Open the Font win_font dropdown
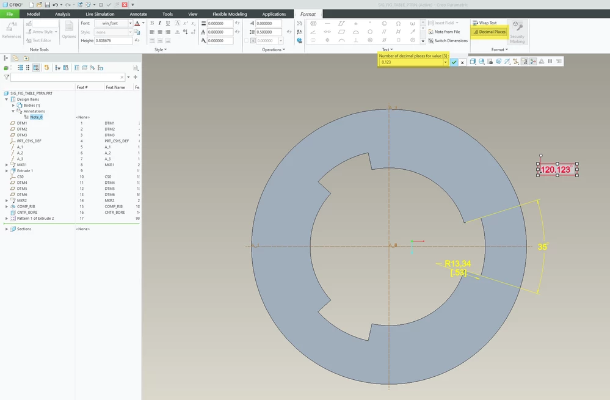This screenshot has width=610, height=400. click(130, 23)
